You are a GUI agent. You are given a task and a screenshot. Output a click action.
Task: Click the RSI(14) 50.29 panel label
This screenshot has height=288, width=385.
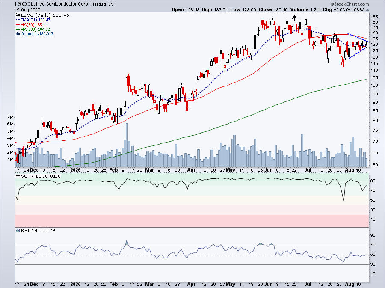pos(38,230)
